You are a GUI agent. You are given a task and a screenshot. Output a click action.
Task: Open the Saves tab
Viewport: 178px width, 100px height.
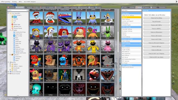(98, 7)
